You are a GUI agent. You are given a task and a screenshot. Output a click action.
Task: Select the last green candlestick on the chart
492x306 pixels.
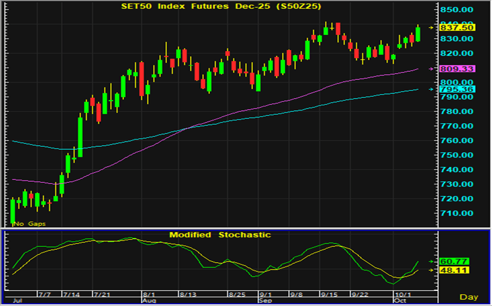pyautogui.click(x=418, y=34)
